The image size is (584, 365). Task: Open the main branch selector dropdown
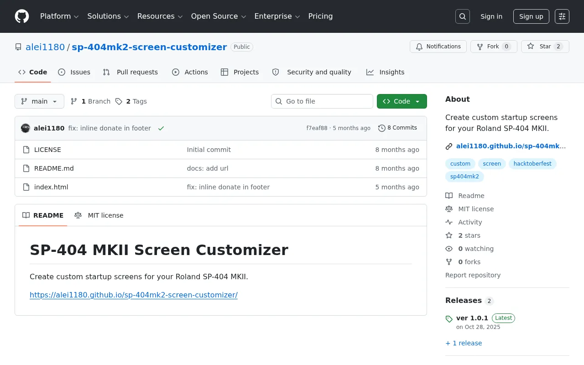pyautogui.click(x=39, y=101)
